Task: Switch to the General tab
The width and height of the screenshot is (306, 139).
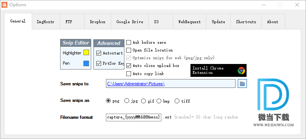Action: click(x=18, y=21)
